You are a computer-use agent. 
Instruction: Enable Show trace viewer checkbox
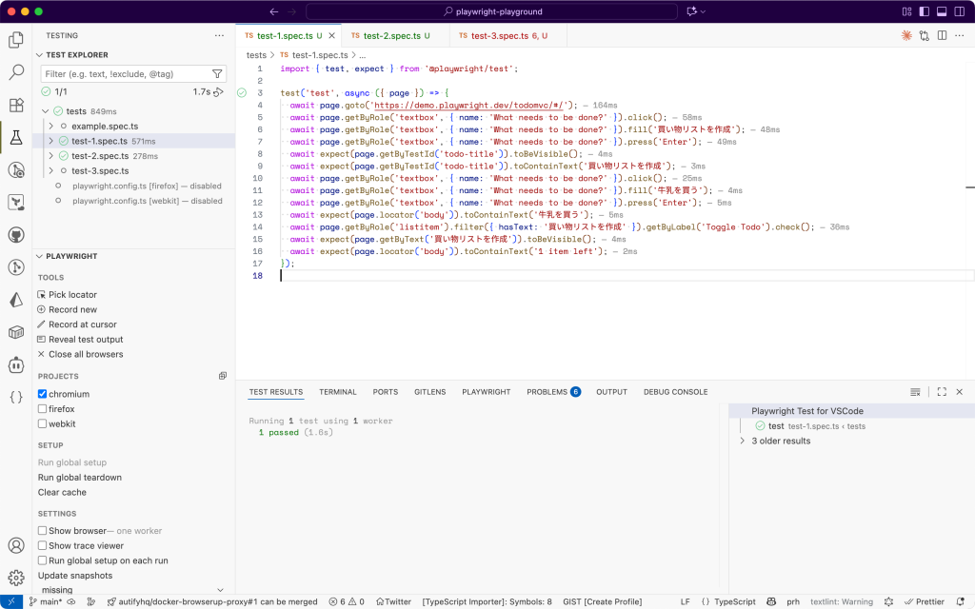42,545
